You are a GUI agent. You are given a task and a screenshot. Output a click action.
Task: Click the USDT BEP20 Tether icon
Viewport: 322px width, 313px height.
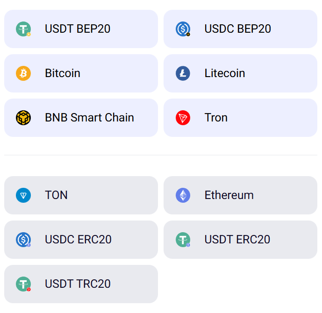point(23,29)
